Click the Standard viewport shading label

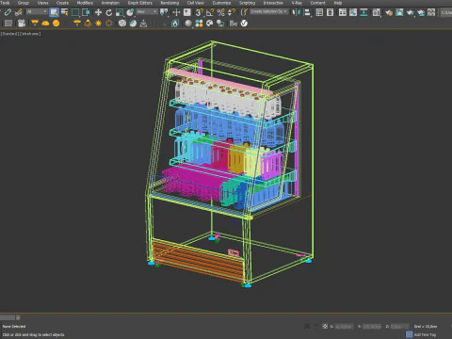(9, 34)
